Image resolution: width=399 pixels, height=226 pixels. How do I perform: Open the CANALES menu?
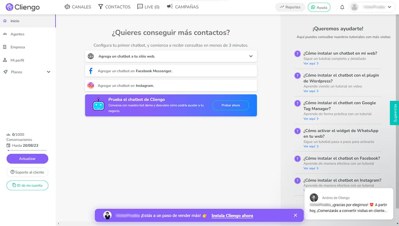pos(78,7)
